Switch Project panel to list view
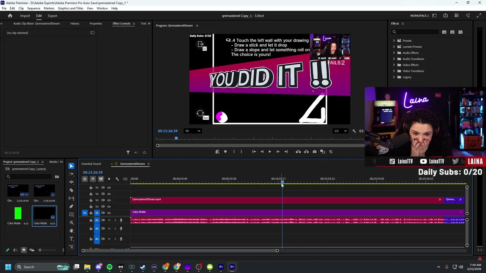 [16, 250]
